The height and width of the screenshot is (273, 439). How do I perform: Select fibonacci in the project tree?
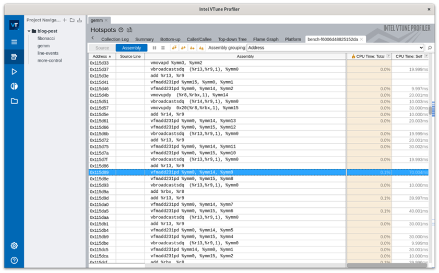(46, 39)
